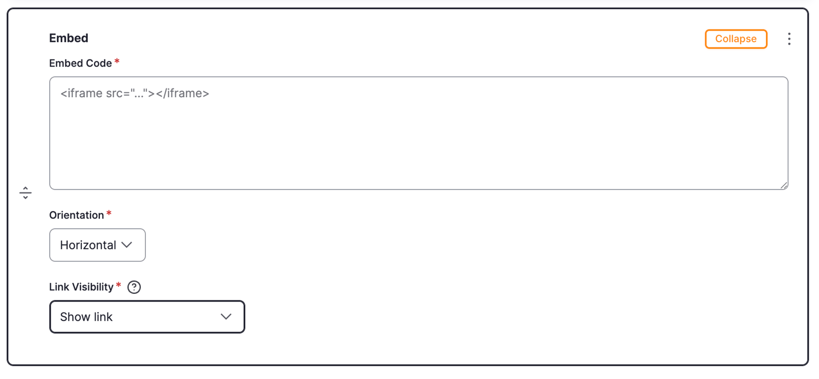Click the Link Visibility field label
The width and height of the screenshot is (819, 379).
coord(81,287)
